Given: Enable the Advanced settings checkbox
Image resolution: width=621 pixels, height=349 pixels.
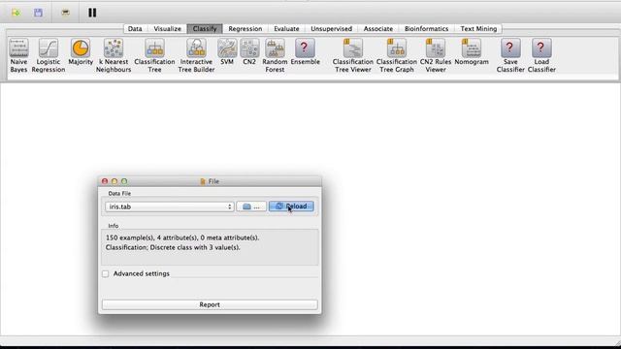Looking at the screenshot, I should (x=106, y=273).
